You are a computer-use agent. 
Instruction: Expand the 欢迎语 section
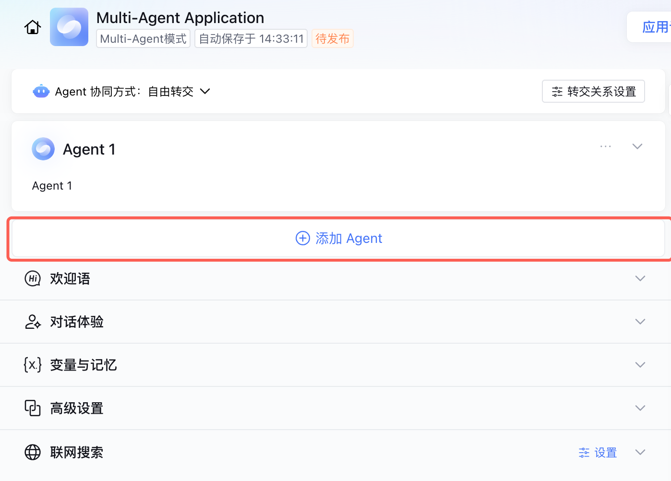(640, 278)
